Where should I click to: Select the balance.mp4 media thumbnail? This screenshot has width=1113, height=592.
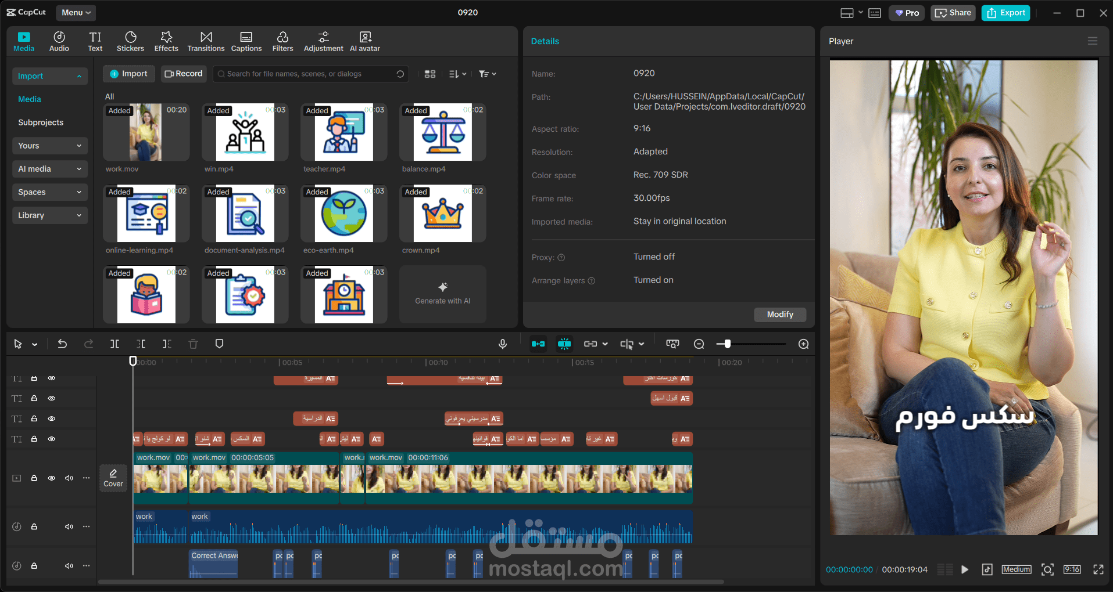(x=443, y=132)
